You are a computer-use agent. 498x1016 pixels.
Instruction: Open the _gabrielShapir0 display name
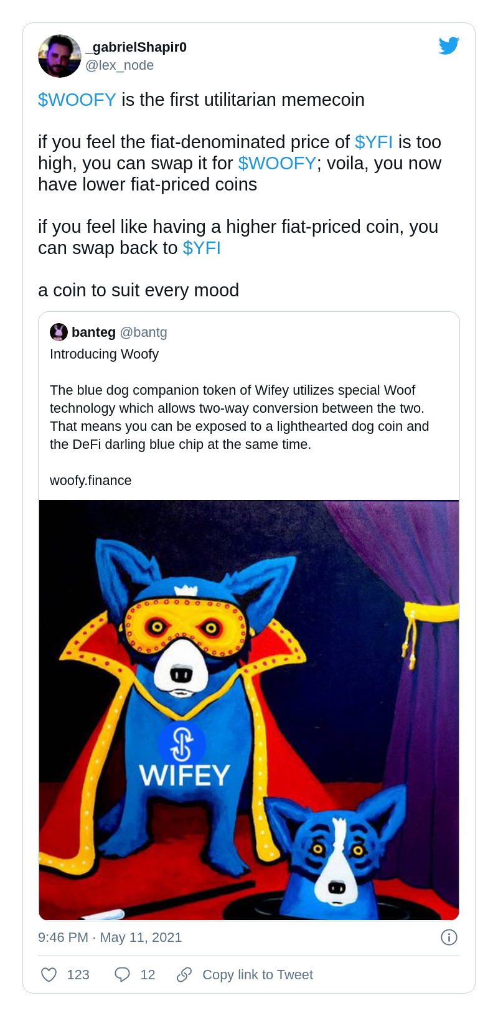coord(136,47)
